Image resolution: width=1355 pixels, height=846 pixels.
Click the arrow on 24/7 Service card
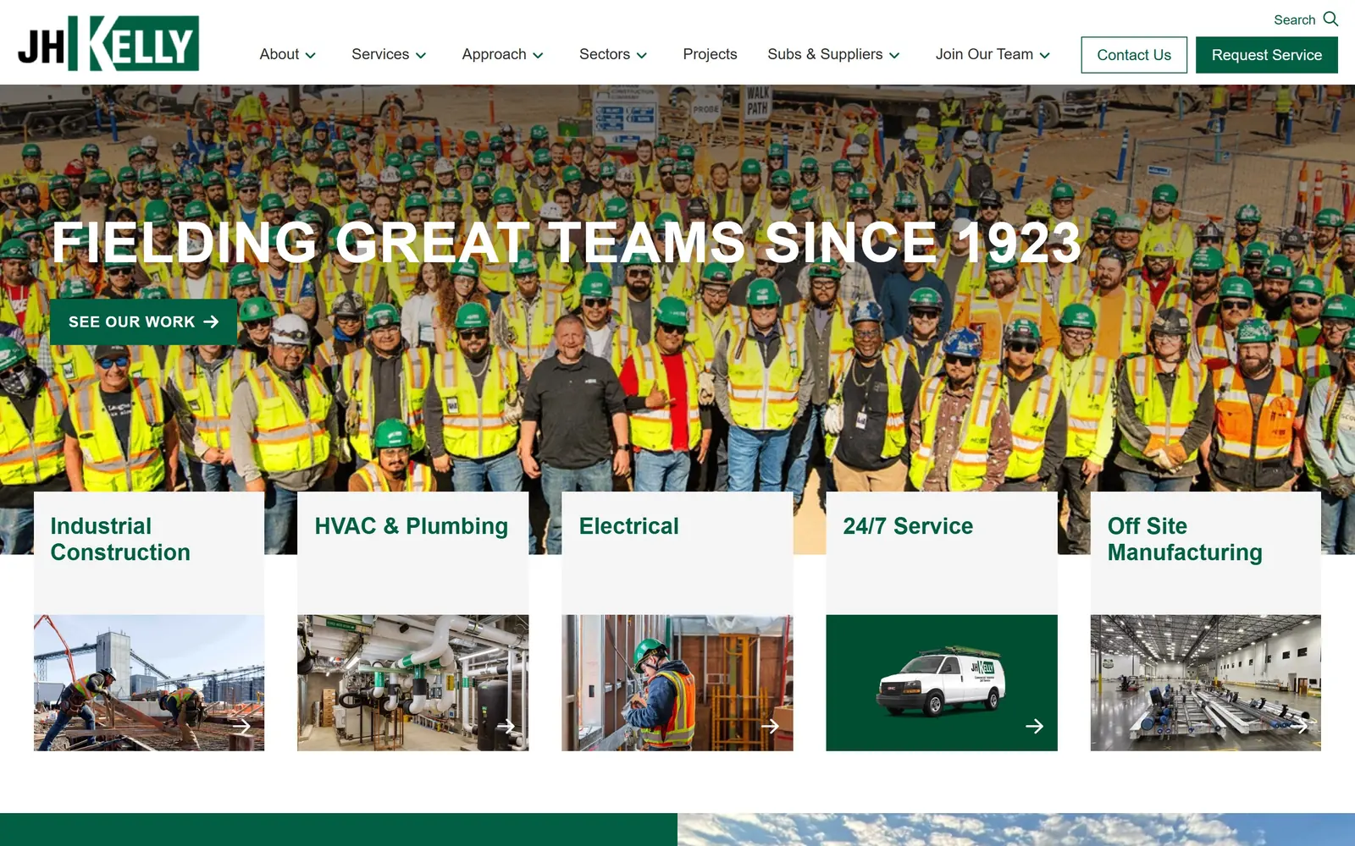(1034, 726)
